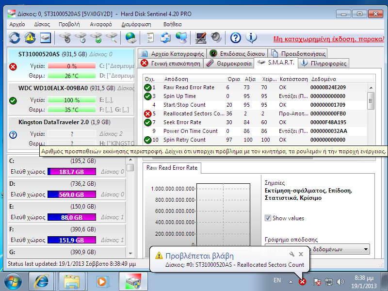Open the Αναφορά menu
388x291 pixels.
coord(101,24)
